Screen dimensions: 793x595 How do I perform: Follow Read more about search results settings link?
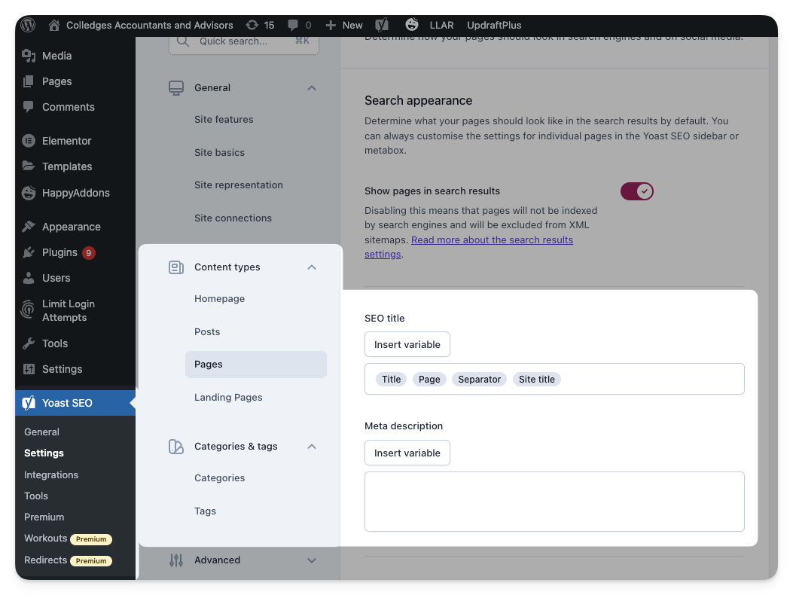point(492,240)
